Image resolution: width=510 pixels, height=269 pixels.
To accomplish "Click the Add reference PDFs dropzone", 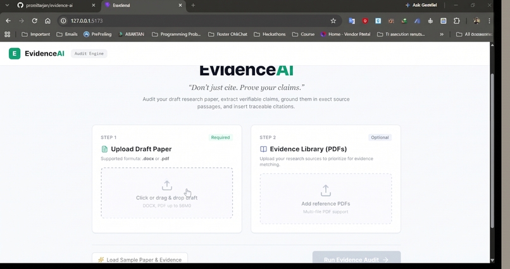I will tap(326, 199).
